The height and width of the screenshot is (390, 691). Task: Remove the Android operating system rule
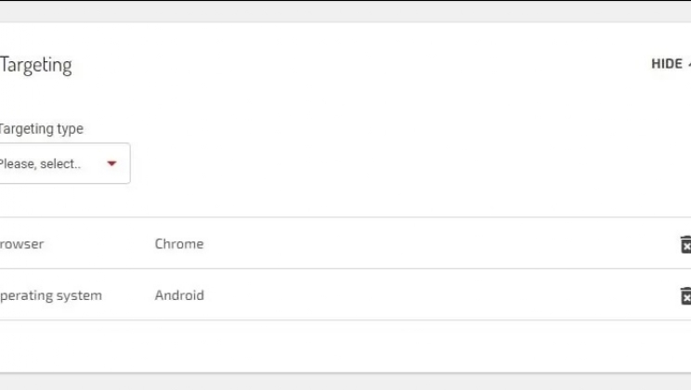[685, 295]
